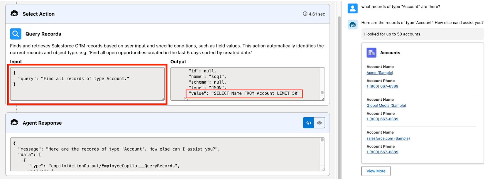490x180 pixels.
Task: Call the phone number under salesforce.com (Sample)
Action: pos(383,152)
